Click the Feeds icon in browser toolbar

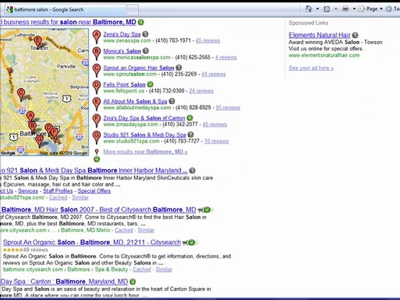point(327,9)
